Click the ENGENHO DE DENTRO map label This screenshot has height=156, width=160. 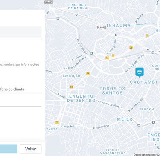(x=81, y=98)
